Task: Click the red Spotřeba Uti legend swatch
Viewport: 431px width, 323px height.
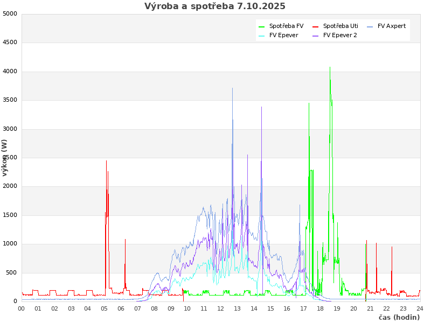Action: pos(316,26)
